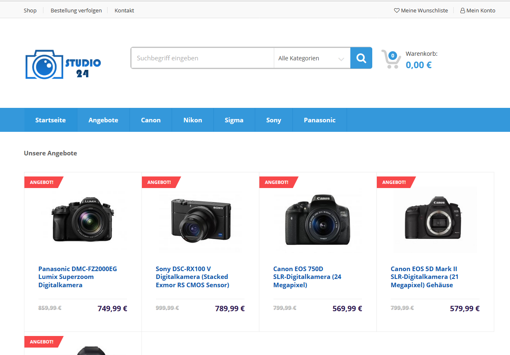
Task: Open the Angebote navigation item
Action: [103, 120]
